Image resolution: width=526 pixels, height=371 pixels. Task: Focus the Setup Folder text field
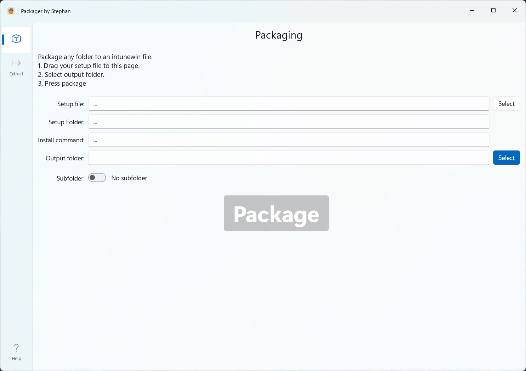coord(288,122)
